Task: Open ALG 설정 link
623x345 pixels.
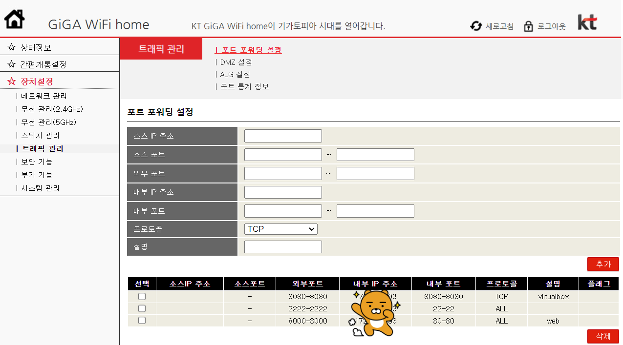Action: coord(235,74)
